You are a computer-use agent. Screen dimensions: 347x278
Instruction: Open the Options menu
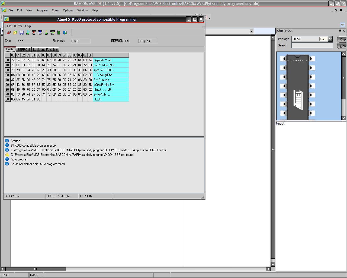coord(68,10)
